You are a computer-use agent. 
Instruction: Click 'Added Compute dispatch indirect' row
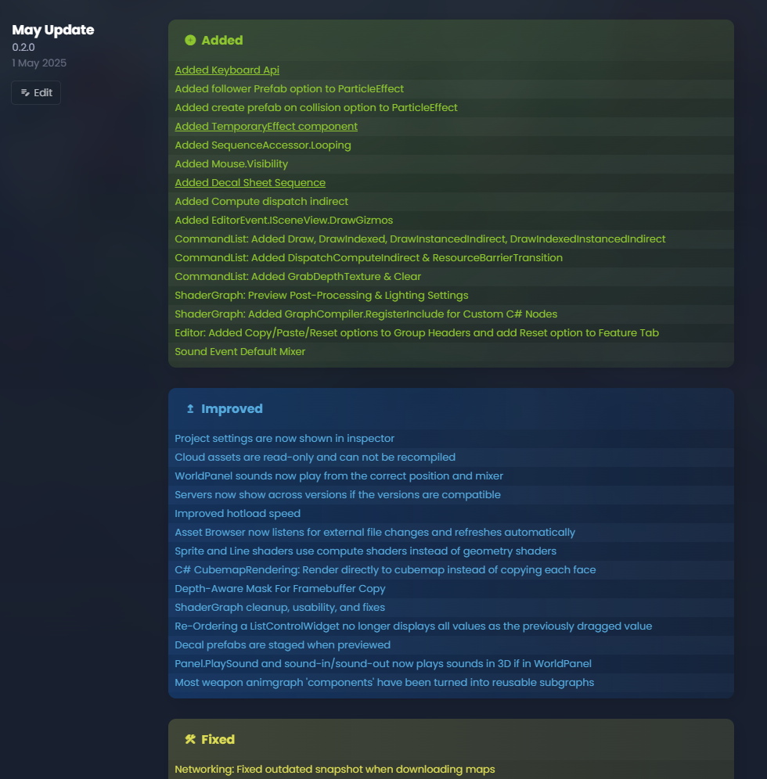coord(451,201)
